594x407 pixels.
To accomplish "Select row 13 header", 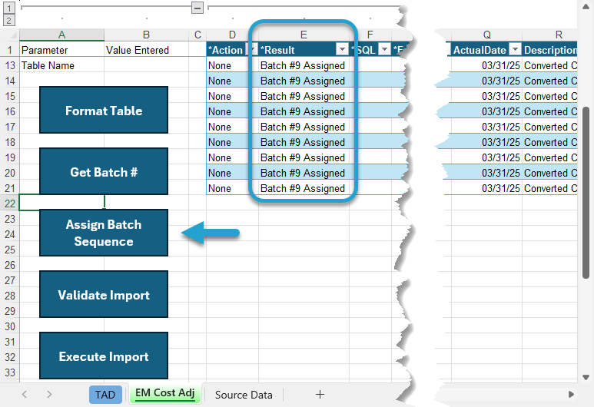I will [10, 65].
